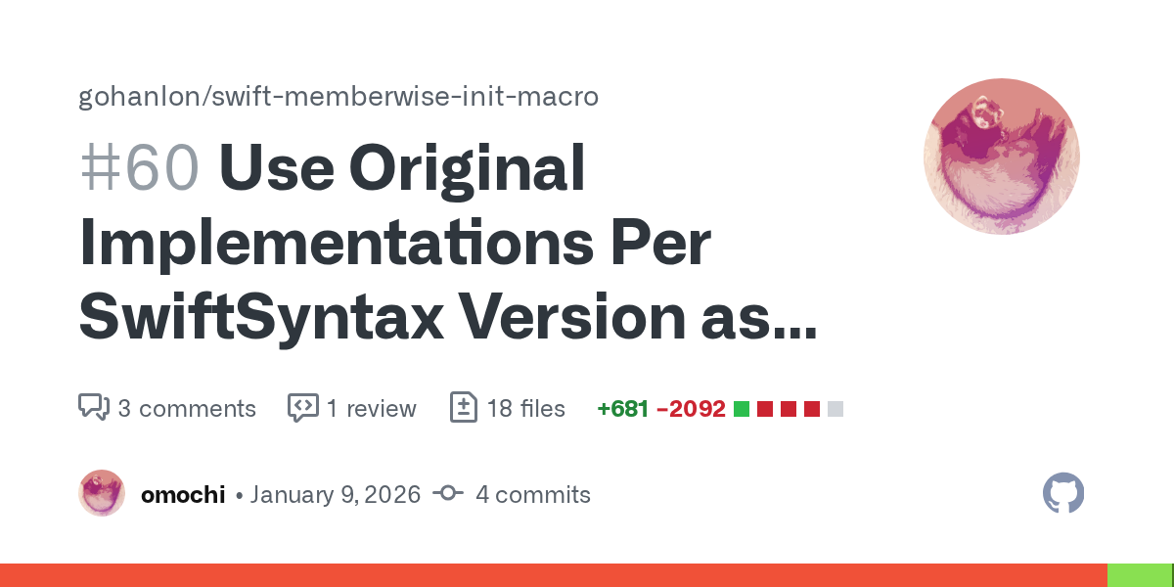
Task: Open the 18 files label
Action: point(526,408)
